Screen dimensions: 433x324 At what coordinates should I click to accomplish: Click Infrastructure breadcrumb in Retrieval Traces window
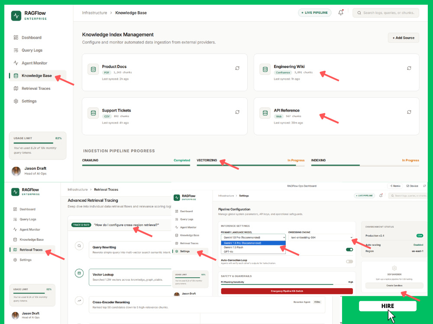(x=78, y=190)
